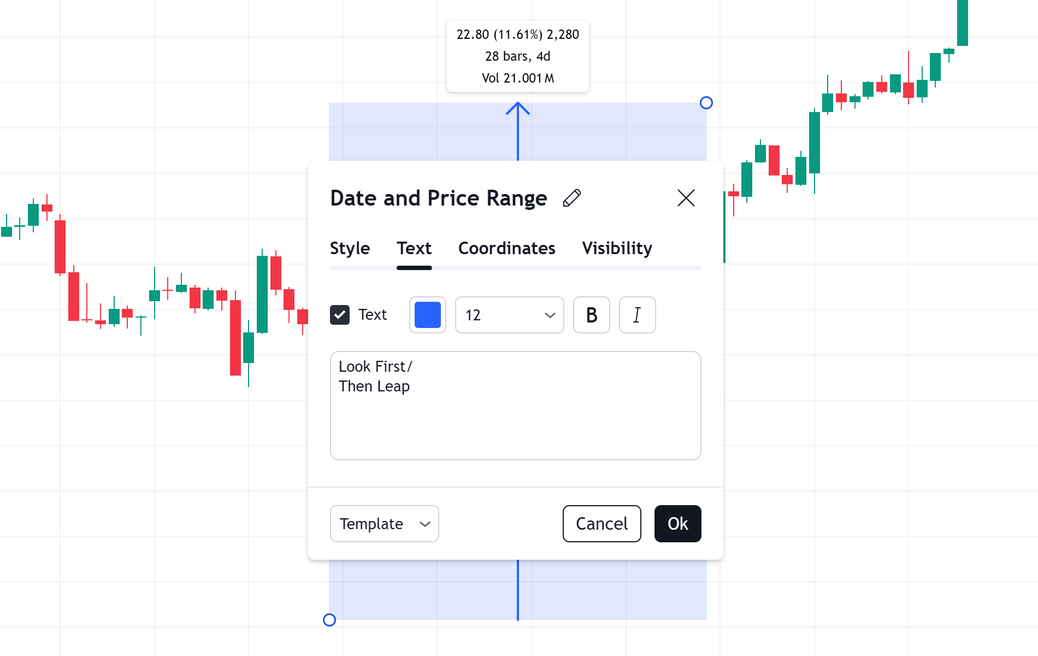
Task: Click the pencil rename icon beside title
Action: coord(572,198)
